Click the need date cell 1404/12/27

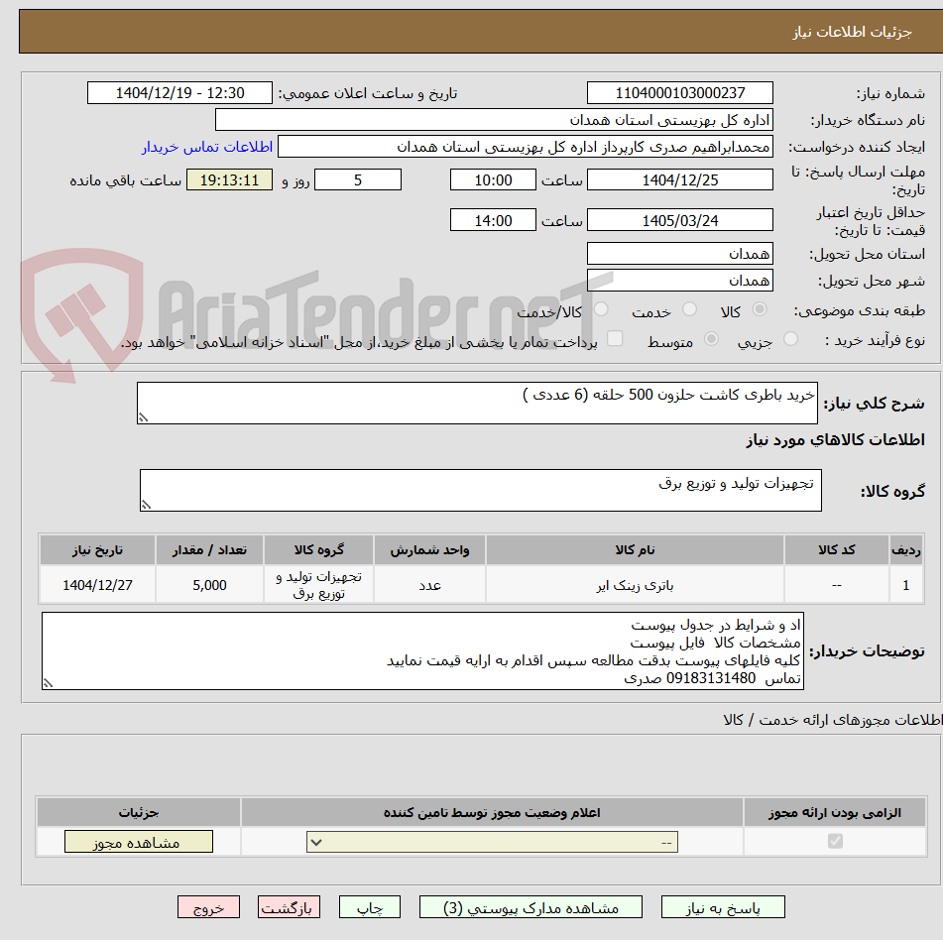click(x=97, y=585)
